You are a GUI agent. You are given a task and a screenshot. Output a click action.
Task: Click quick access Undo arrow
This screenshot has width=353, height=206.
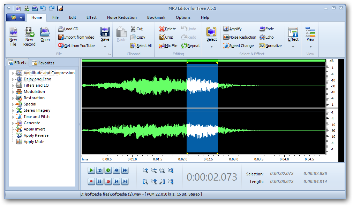point(43,8)
